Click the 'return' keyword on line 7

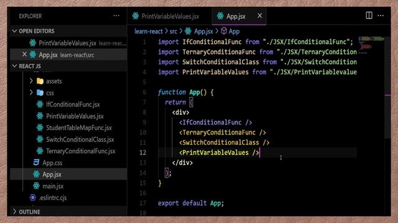click(x=175, y=102)
